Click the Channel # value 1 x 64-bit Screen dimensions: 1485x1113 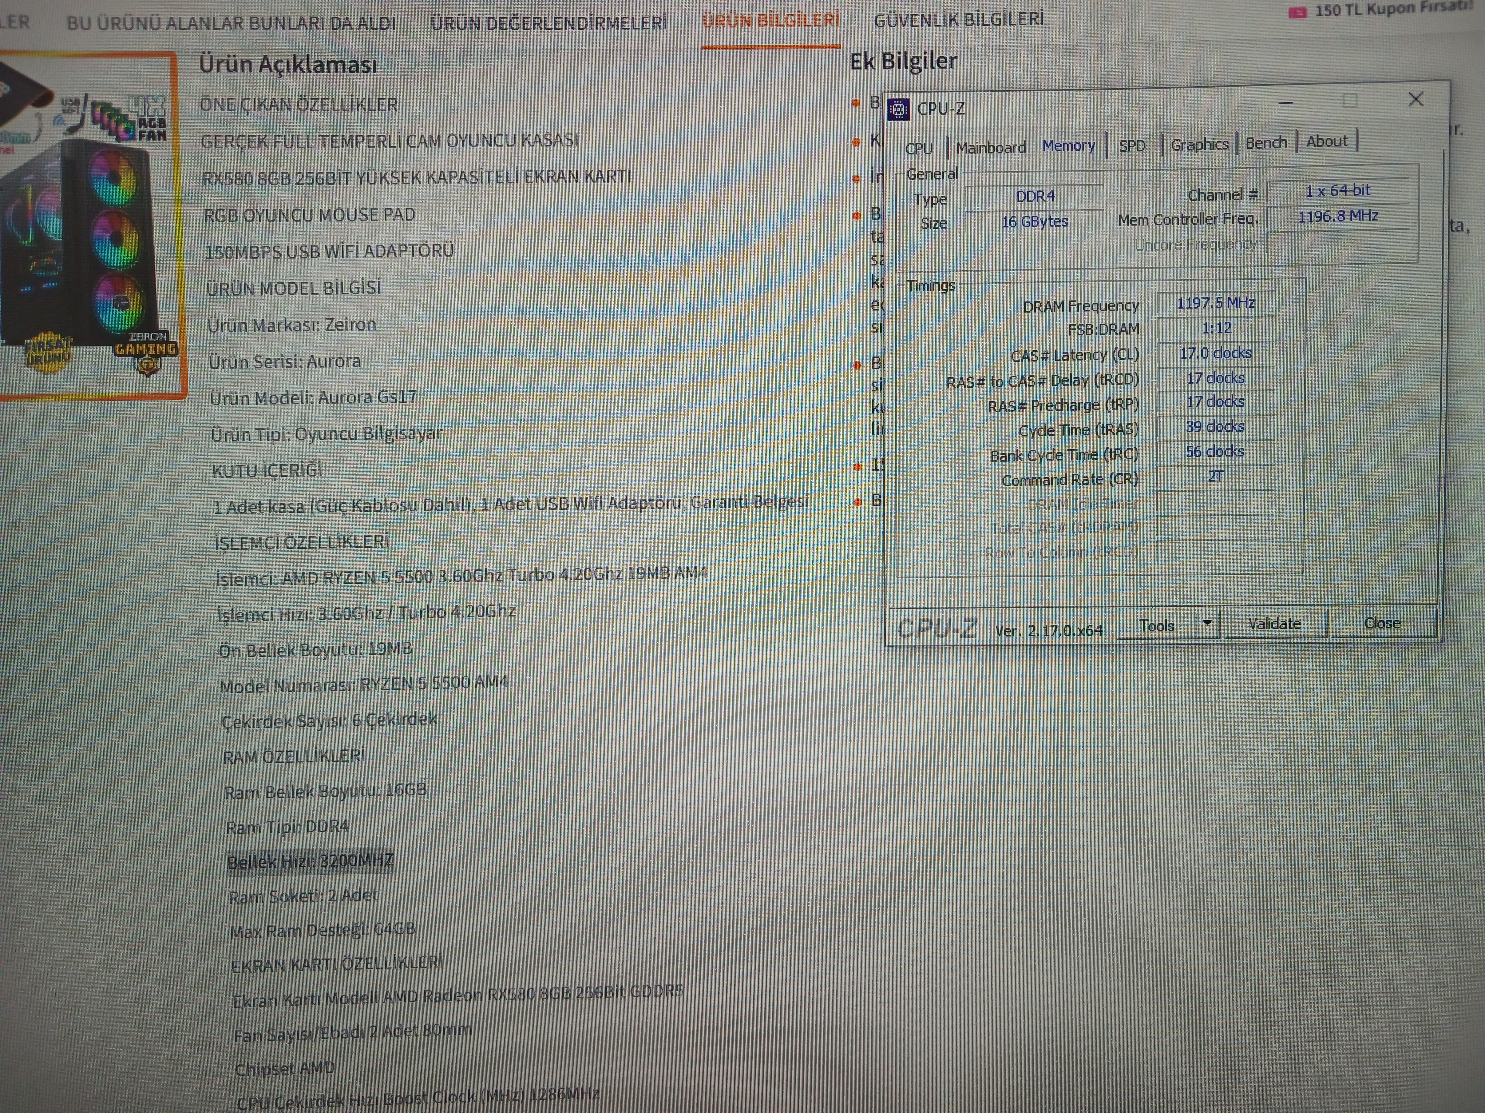coord(1337,191)
